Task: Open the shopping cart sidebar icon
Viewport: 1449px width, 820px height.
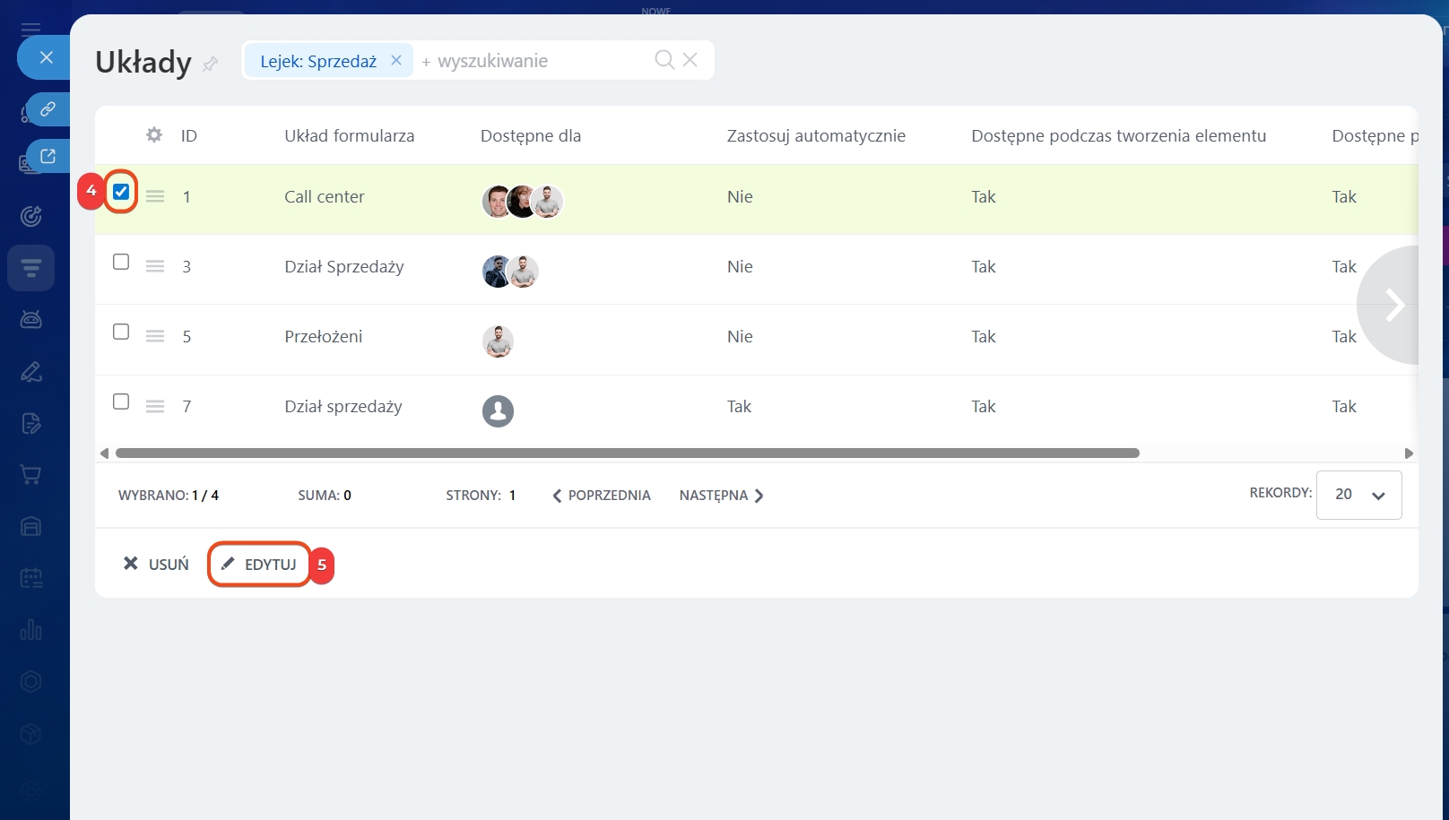Action: coord(31,474)
